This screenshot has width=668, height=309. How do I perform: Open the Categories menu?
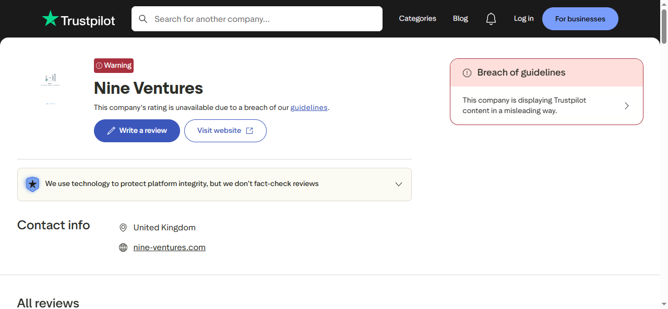click(x=417, y=18)
